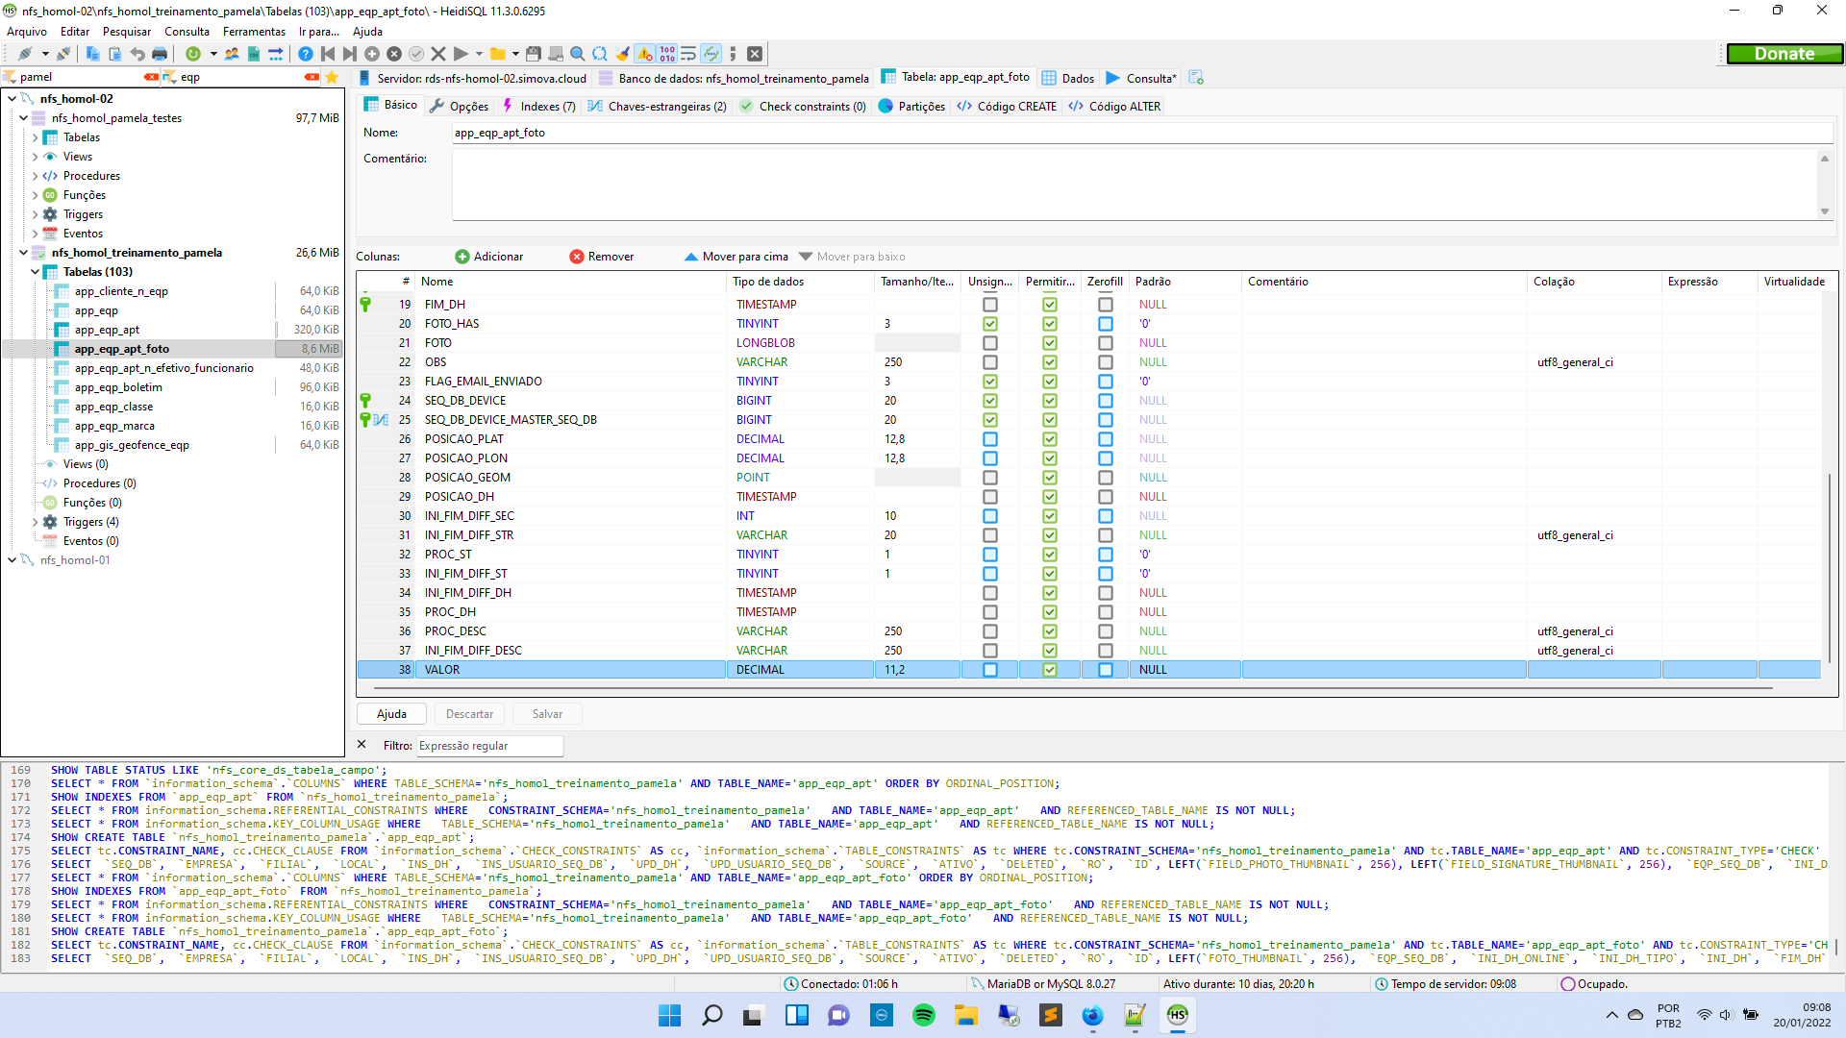
Task: Click the Undo toolbar icon
Action: [x=138, y=54]
